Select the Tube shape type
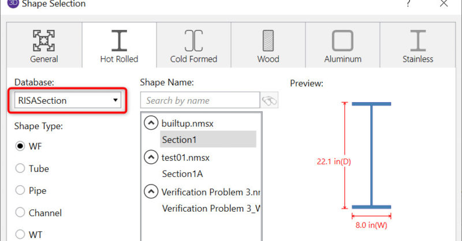This screenshot has height=241, width=462. [x=20, y=168]
